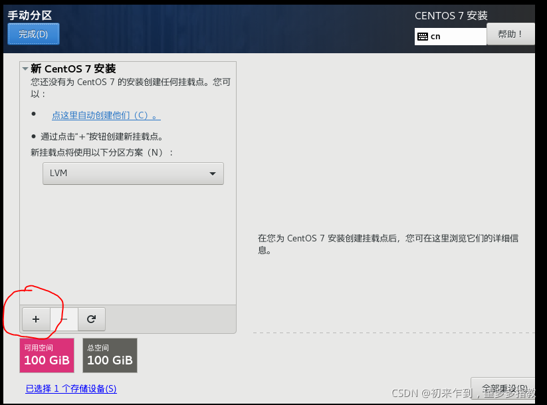
Task: Click link 点这里自动创建他们 (C)
Action: (106, 115)
